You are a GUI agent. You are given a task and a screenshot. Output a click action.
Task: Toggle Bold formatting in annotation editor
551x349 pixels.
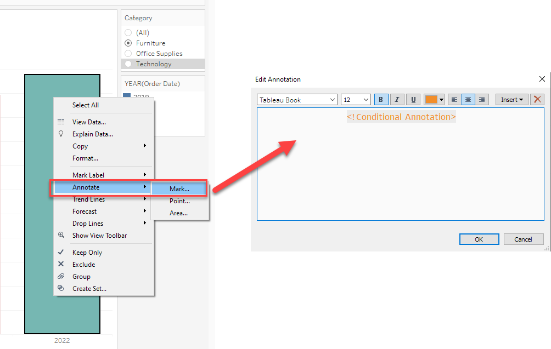(380, 100)
